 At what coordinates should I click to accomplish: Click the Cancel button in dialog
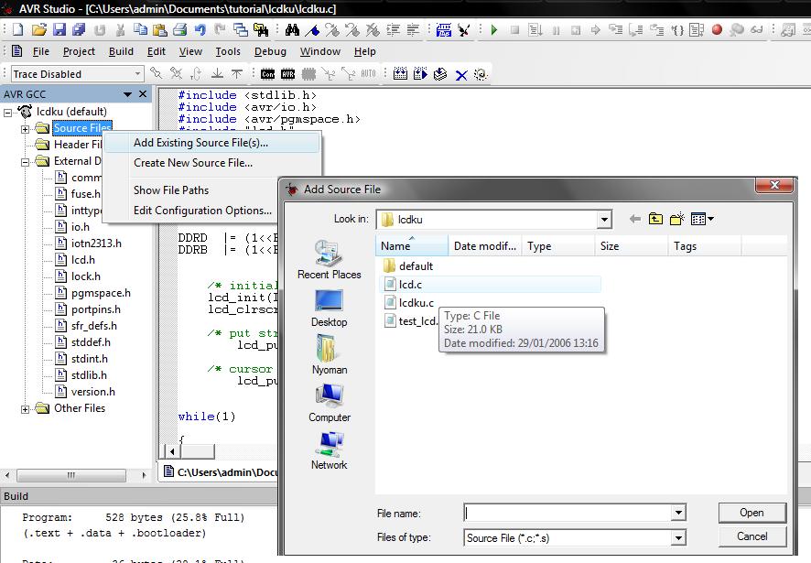pos(752,536)
